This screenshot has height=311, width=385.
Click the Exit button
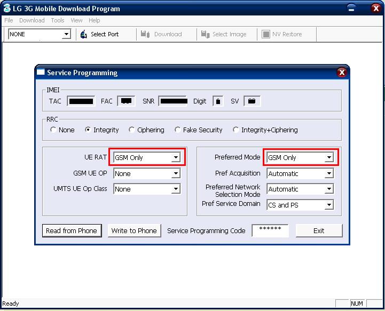(x=319, y=230)
